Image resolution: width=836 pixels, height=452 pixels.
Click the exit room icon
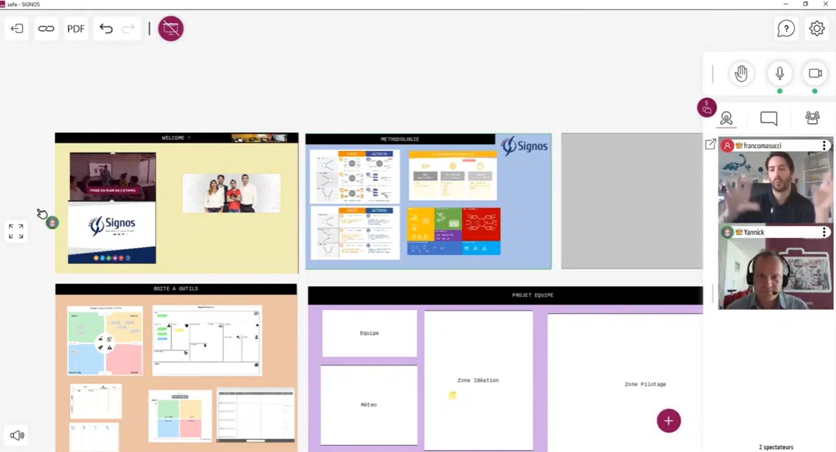17,29
